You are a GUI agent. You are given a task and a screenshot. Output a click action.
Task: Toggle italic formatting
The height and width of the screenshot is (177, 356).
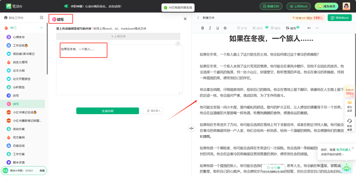pyautogui.click(x=210, y=28)
